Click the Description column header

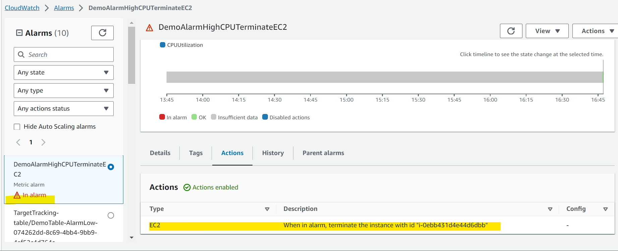(300, 209)
